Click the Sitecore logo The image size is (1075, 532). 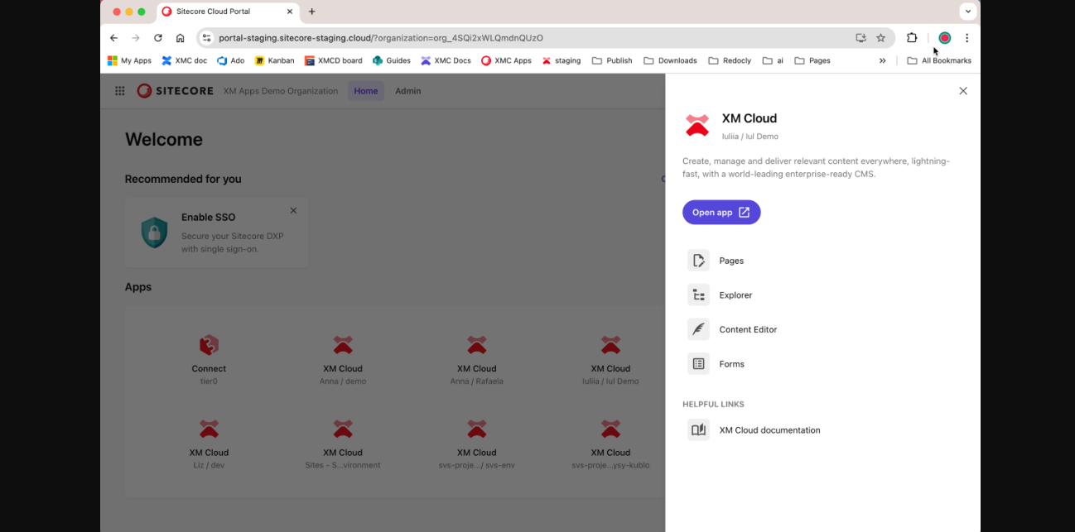175,91
